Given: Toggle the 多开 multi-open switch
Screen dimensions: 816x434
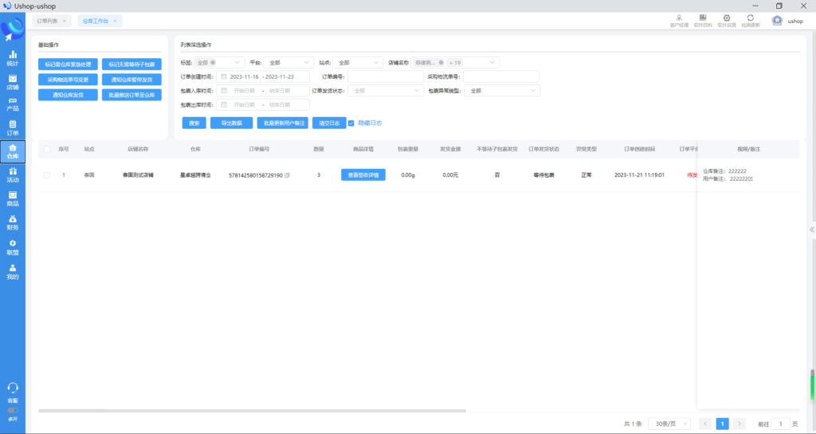Looking at the screenshot, I should [12, 410].
